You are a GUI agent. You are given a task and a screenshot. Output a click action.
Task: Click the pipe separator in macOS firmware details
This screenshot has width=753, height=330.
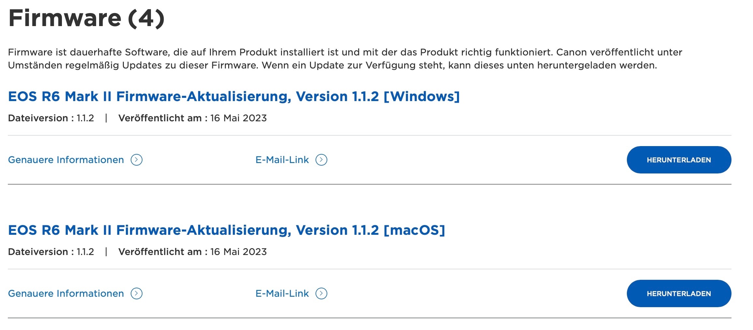(106, 252)
